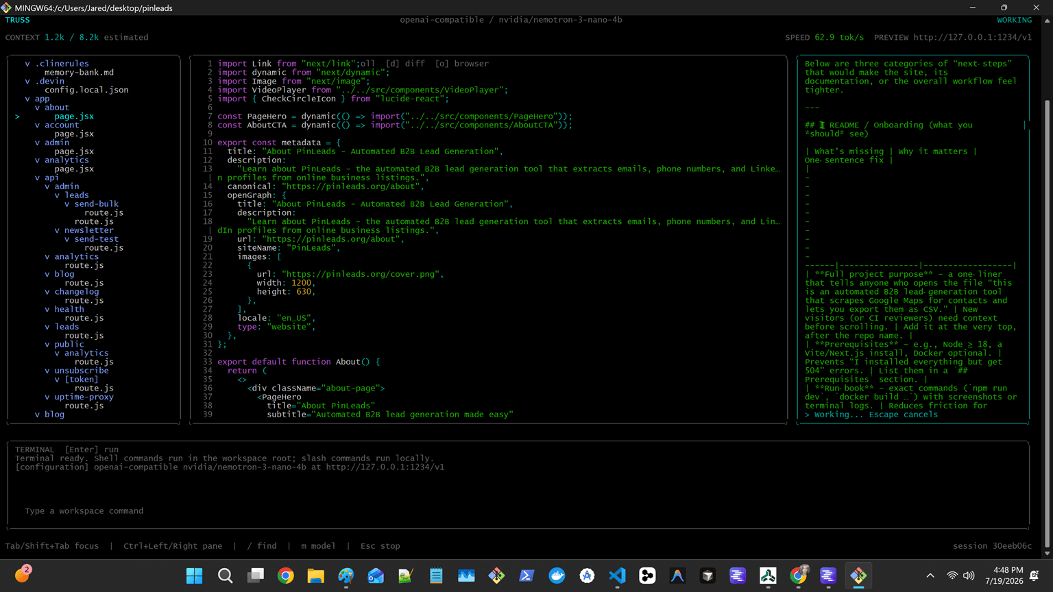
Task: Select the send-test folder label
Action: (96, 239)
